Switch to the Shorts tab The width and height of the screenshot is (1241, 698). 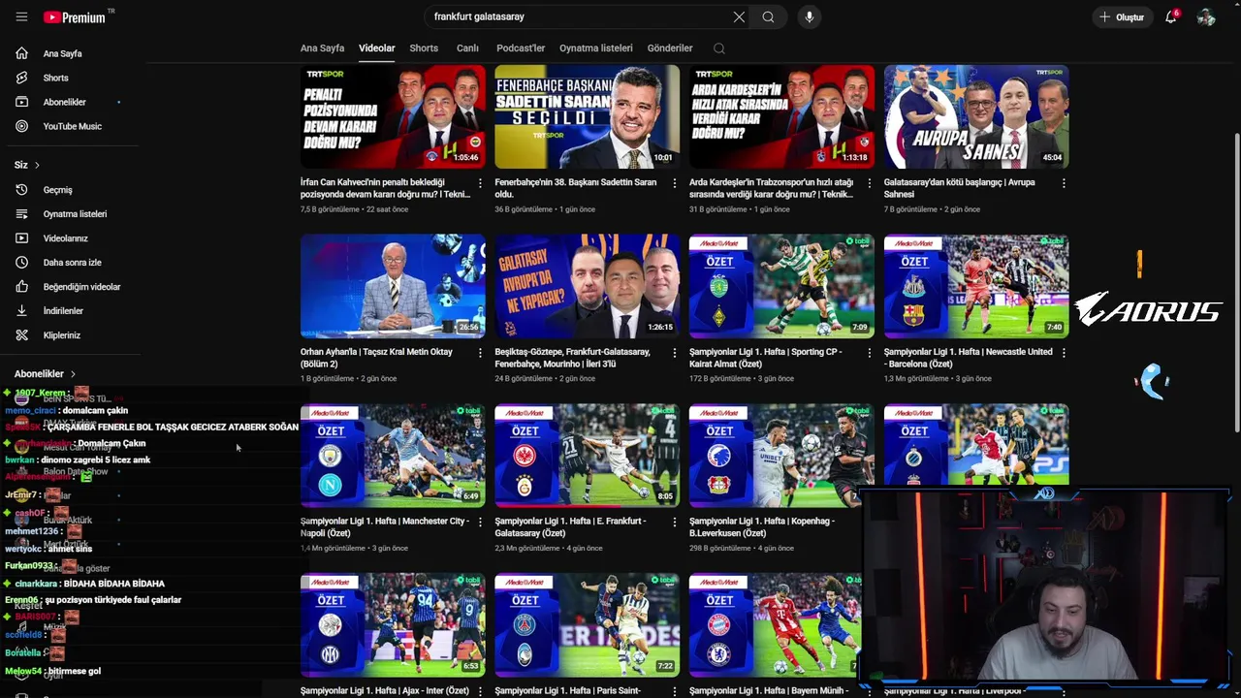(424, 48)
